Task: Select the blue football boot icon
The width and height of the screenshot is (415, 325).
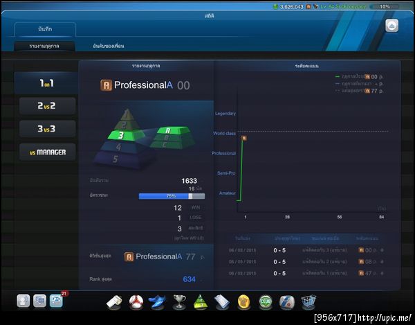Action: click(157, 302)
